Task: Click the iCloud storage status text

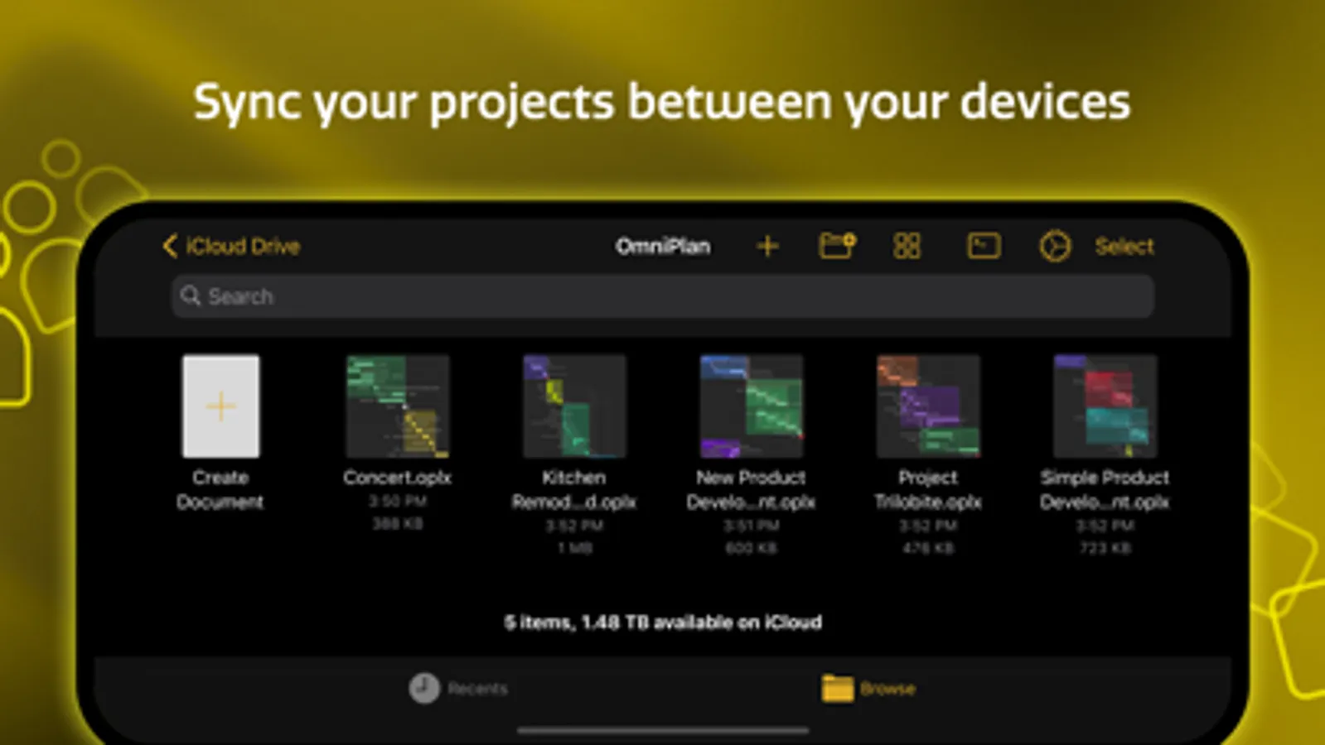Action: [x=663, y=622]
